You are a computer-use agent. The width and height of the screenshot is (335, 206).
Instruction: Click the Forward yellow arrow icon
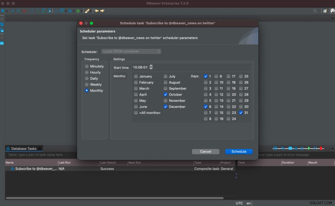(102, 11)
